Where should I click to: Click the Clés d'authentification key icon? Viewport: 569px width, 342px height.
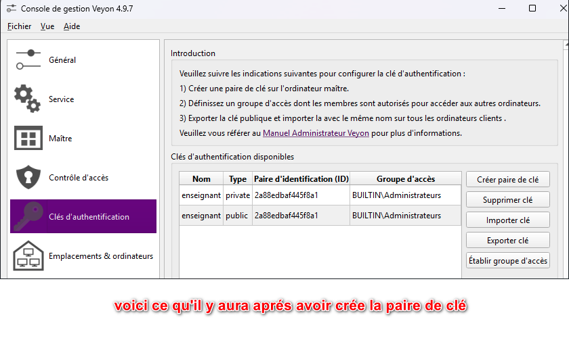tap(28, 216)
